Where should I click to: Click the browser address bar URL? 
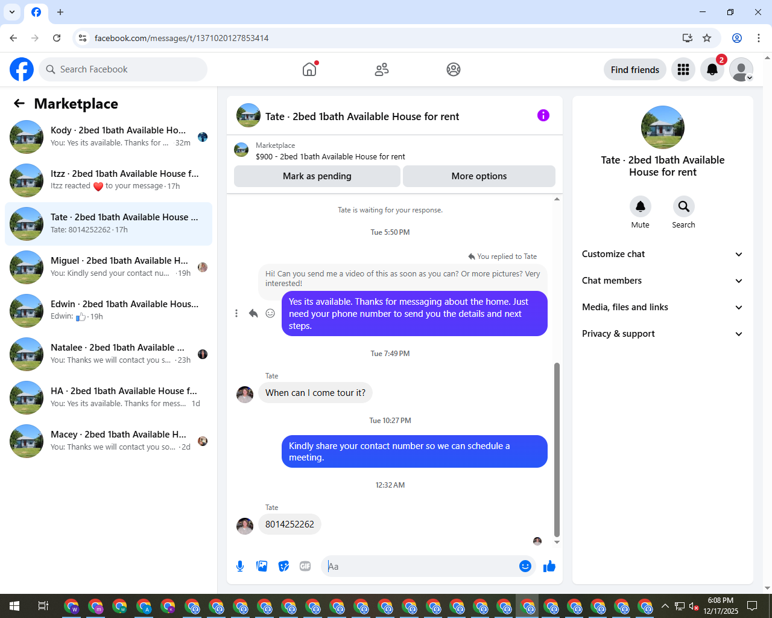pyautogui.click(x=182, y=38)
